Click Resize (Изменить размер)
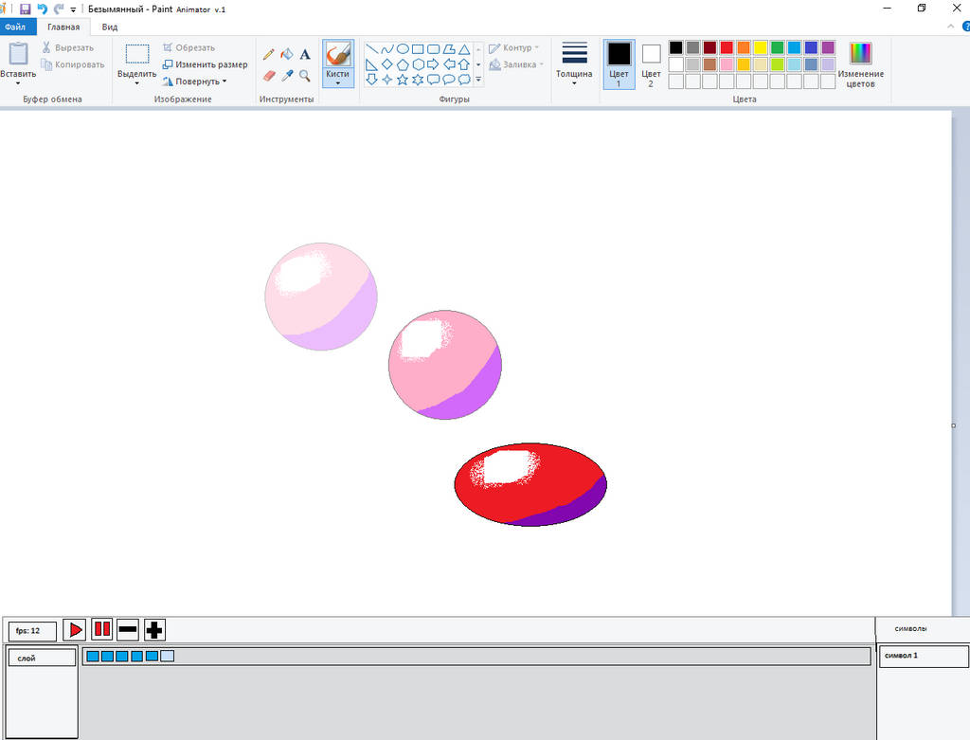 (205, 64)
